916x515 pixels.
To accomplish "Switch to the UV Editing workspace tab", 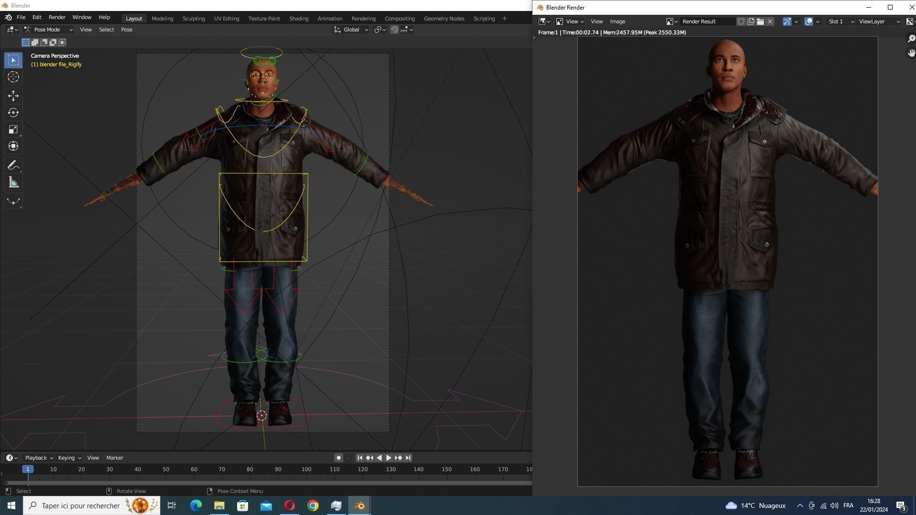I will [x=227, y=19].
